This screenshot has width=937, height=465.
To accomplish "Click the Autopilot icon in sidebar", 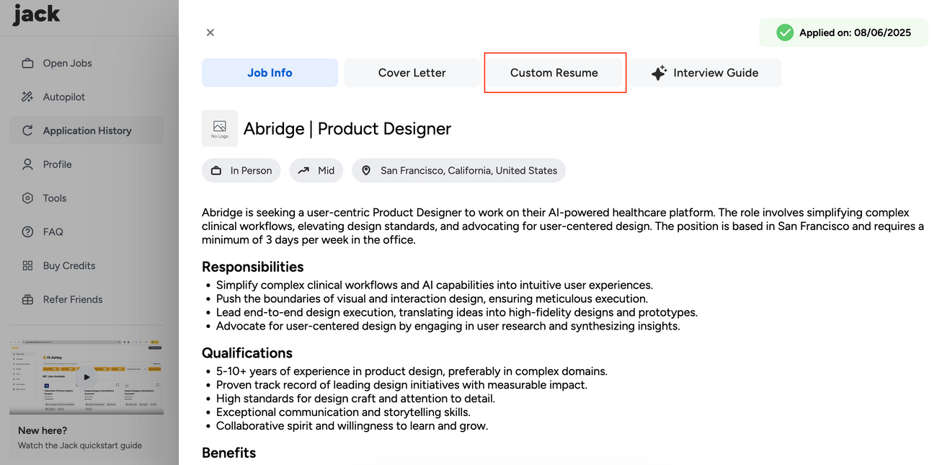I will pos(27,97).
